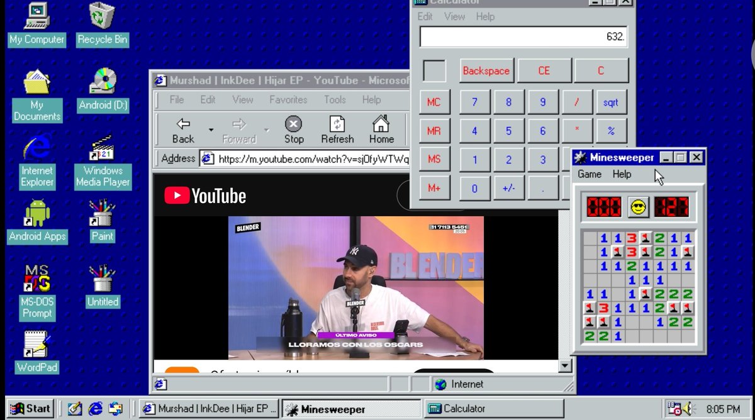This screenshot has width=755, height=420.
Task: Click the MS memory store button
Action: point(434,160)
